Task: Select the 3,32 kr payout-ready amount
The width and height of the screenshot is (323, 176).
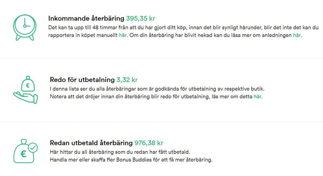Action: [127, 80]
